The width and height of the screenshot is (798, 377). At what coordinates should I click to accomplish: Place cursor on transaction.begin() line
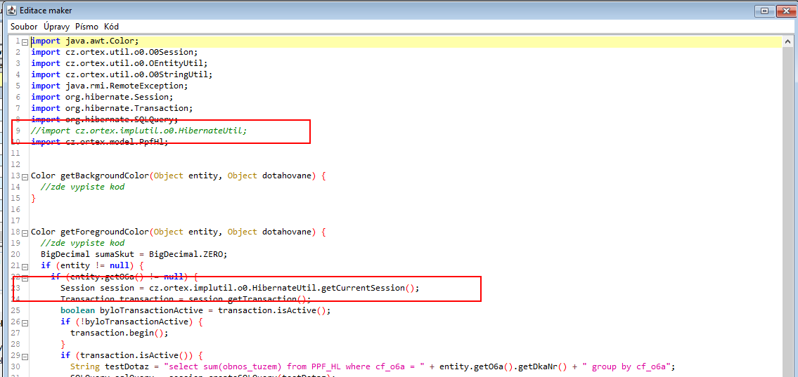[x=120, y=333]
